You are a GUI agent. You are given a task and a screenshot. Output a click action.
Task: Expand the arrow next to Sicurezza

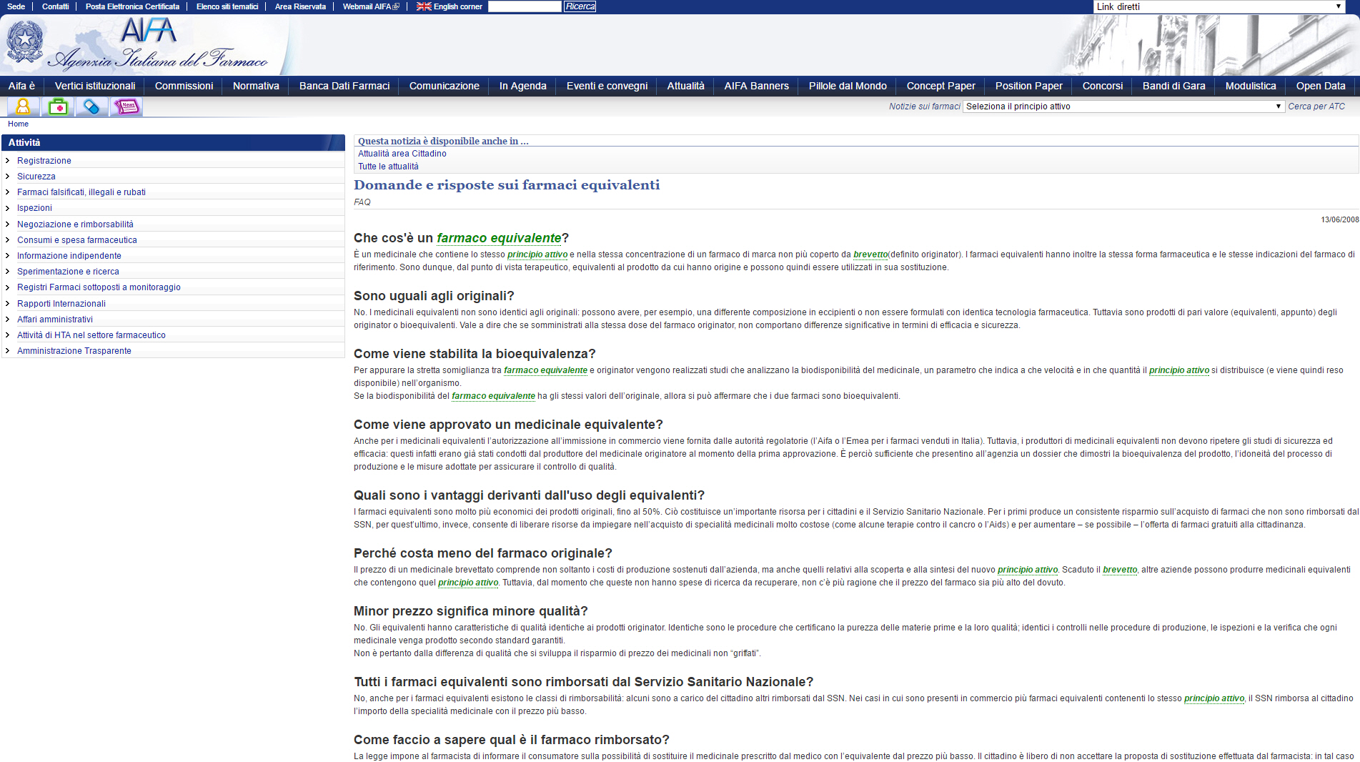click(7, 177)
